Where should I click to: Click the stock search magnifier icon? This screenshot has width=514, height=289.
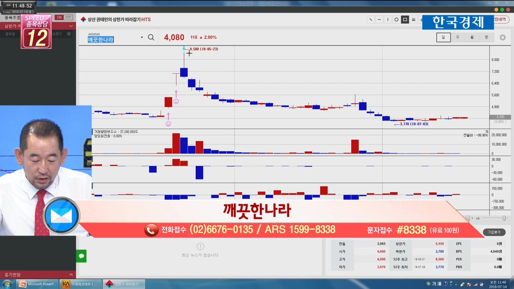(151, 37)
